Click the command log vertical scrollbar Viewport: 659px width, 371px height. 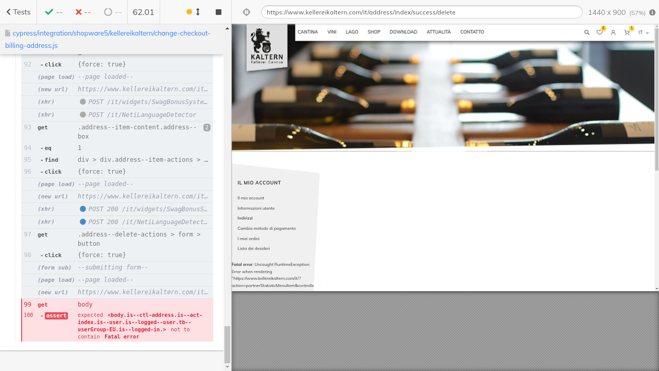228,344
